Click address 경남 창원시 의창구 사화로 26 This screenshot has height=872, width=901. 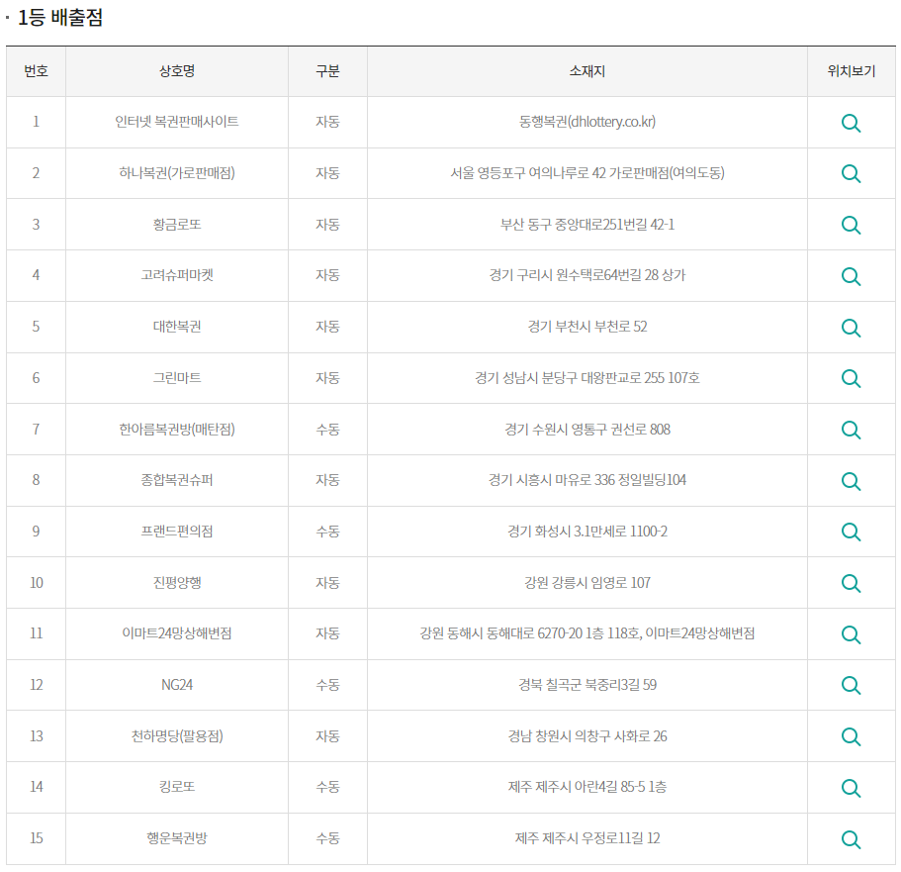[587, 735]
